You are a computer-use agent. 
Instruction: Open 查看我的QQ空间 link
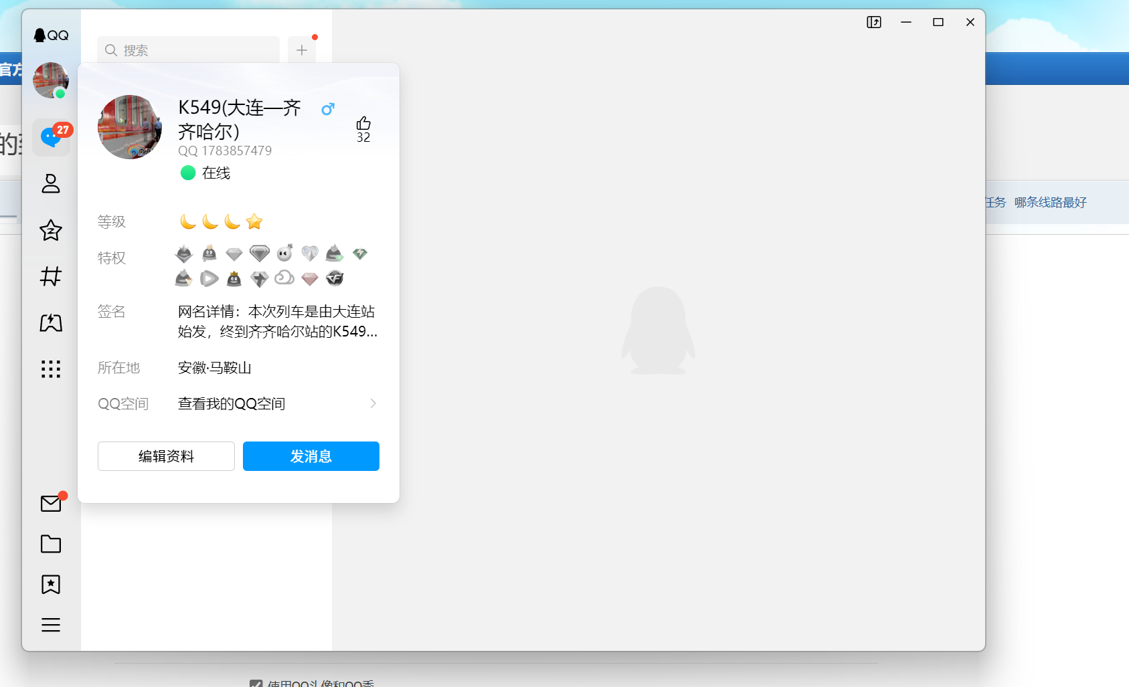232,404
